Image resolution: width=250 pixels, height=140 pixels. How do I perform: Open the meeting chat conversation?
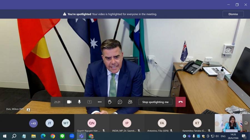coord(120,102)
